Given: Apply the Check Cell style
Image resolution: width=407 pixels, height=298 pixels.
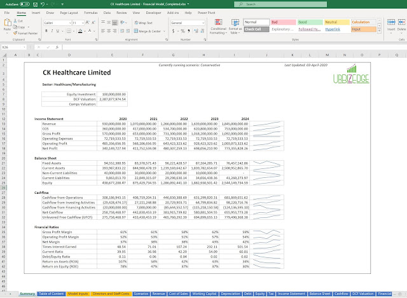Looking at the screenshot, I should coord(256,29).
